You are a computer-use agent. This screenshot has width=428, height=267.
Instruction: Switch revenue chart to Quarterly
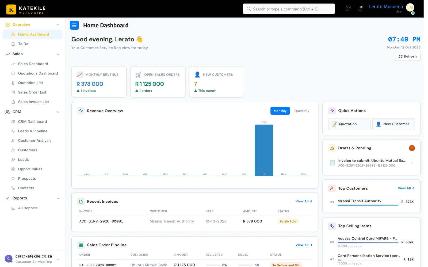(x=302, y=111)
